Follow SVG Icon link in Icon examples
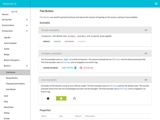The image size is (160, 120). pyautogui.click(x=113, y=86)
